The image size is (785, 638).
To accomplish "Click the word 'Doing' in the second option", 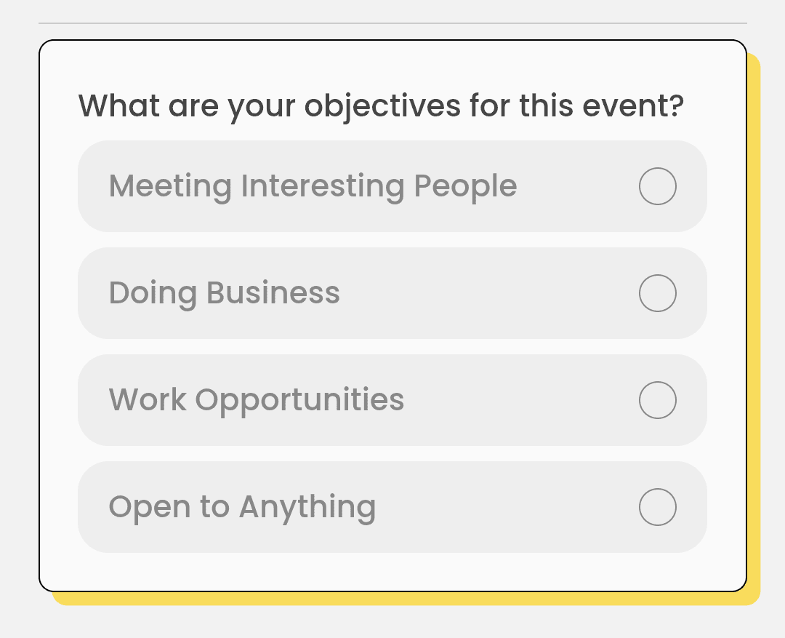I will tap(153, 293).
